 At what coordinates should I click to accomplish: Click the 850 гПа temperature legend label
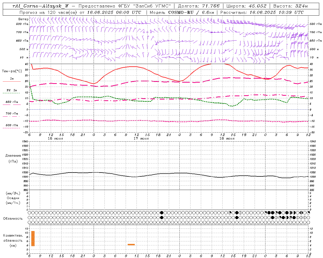[x=12, y=102]
